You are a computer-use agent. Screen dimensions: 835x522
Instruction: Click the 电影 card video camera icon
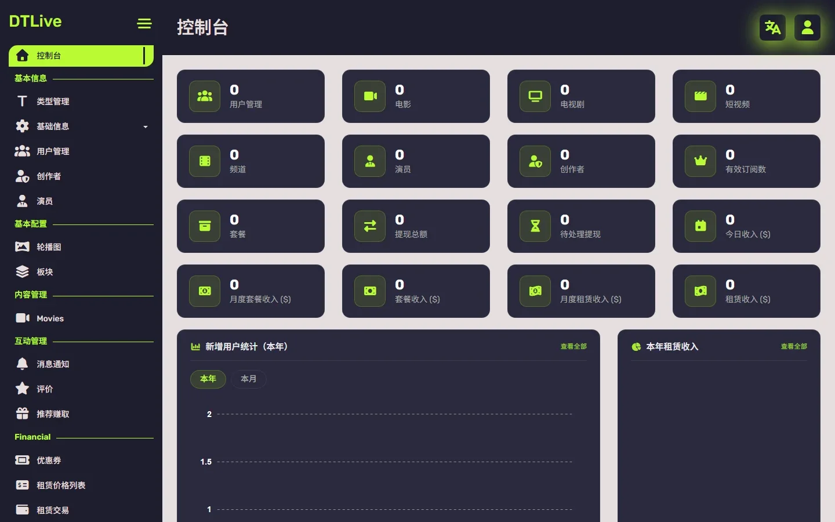[370, 96]
